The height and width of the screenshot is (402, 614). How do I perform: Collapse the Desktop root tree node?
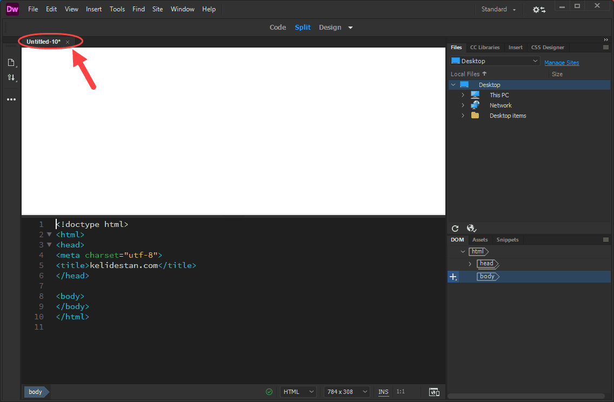pos(453,85)
